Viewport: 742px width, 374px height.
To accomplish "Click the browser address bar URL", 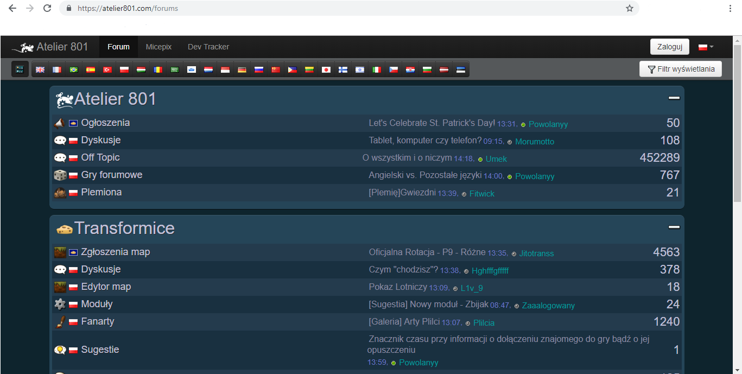I will 128,8.
